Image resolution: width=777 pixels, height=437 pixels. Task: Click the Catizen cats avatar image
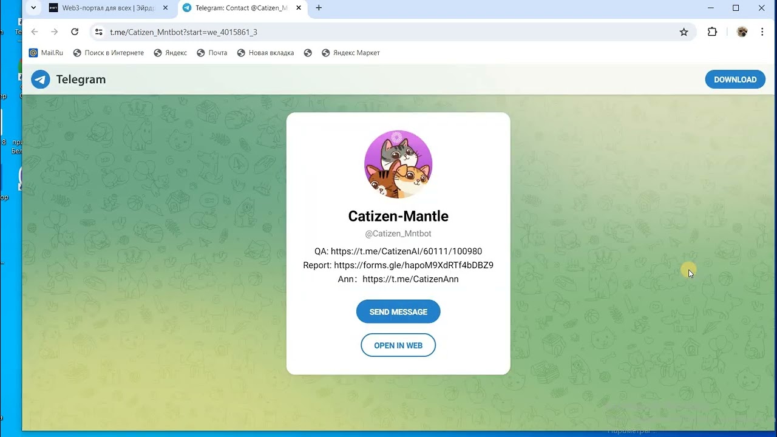[x=398, y=164]
